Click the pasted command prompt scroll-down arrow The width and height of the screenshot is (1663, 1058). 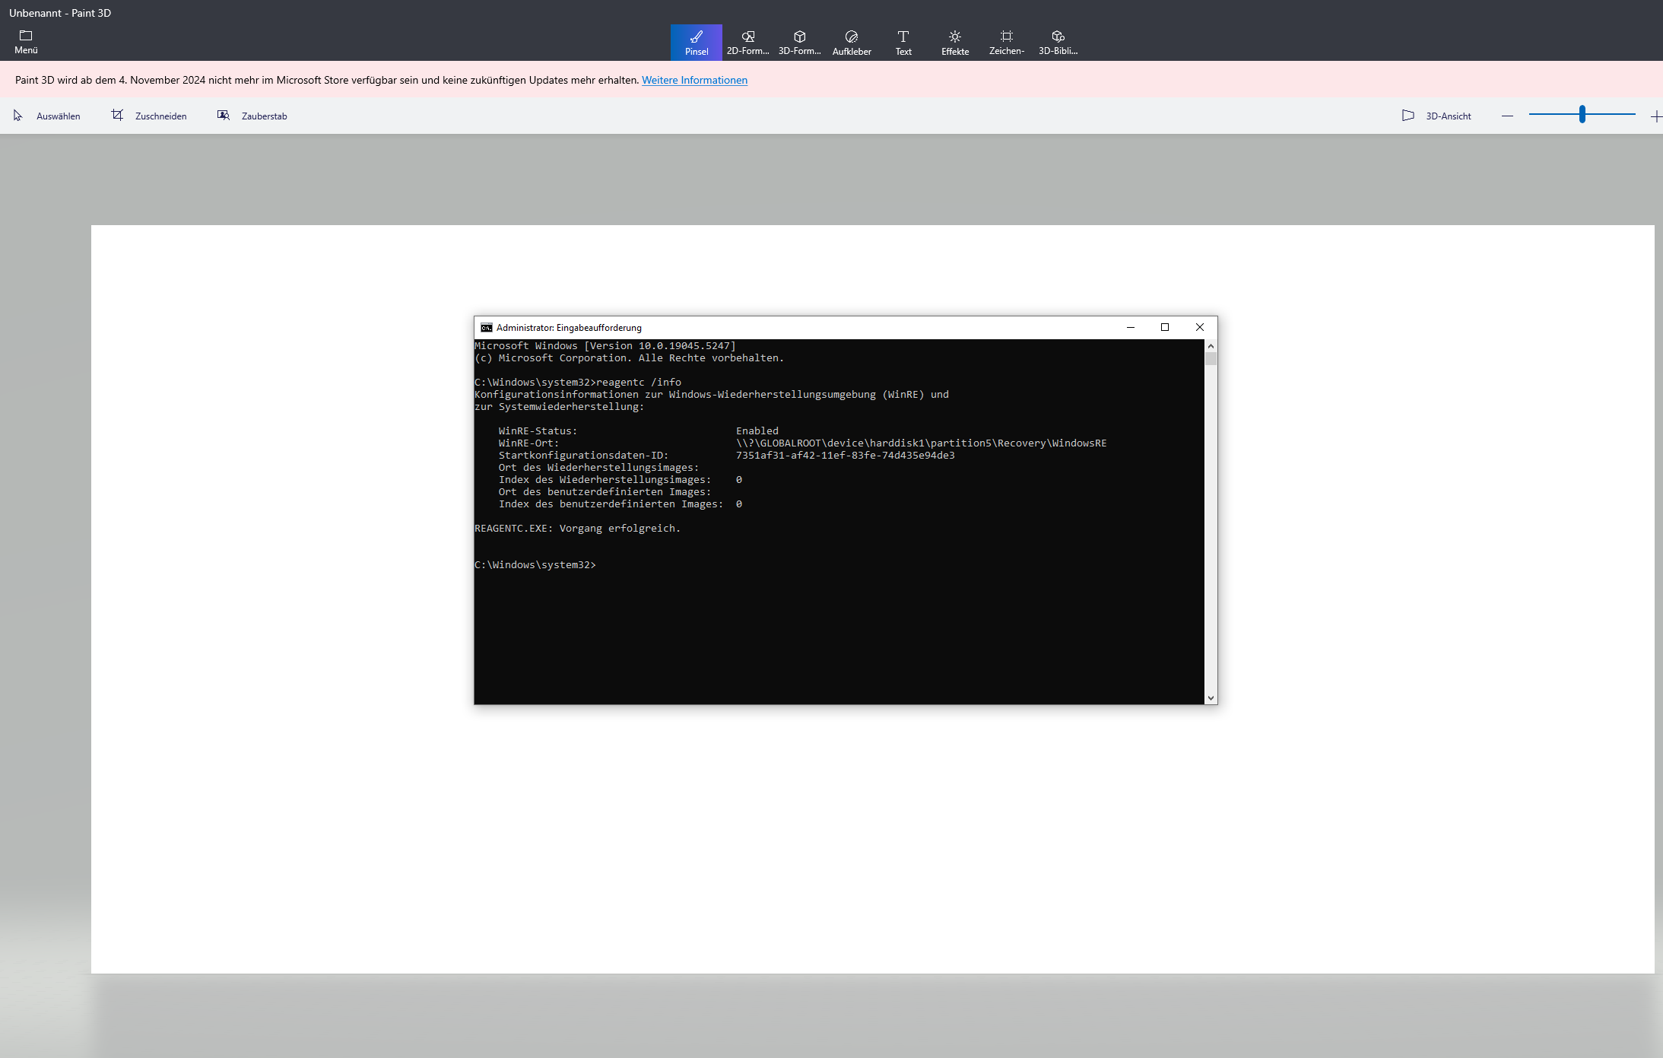(1211, 697)
